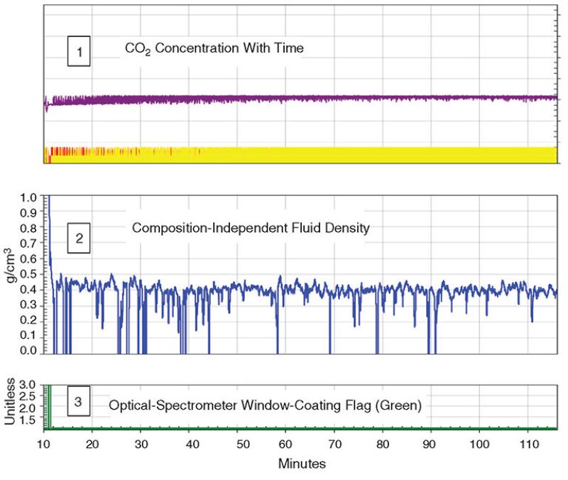
Task: Select the purple CO2 concentration trace
Action: [284, 99]
